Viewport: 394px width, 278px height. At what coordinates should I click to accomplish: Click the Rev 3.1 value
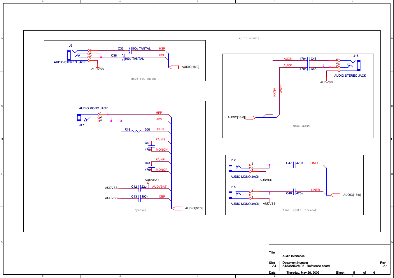click(386, 266)
